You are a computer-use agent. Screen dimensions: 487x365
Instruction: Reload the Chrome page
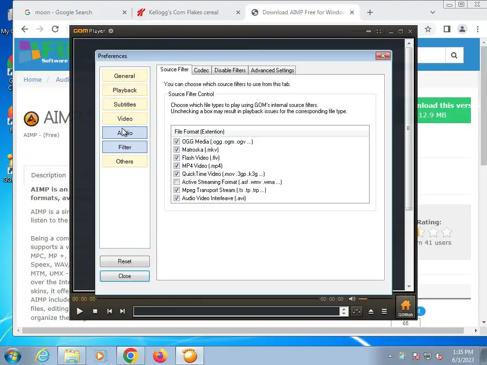pyautogui.click(x=55, y=29)
